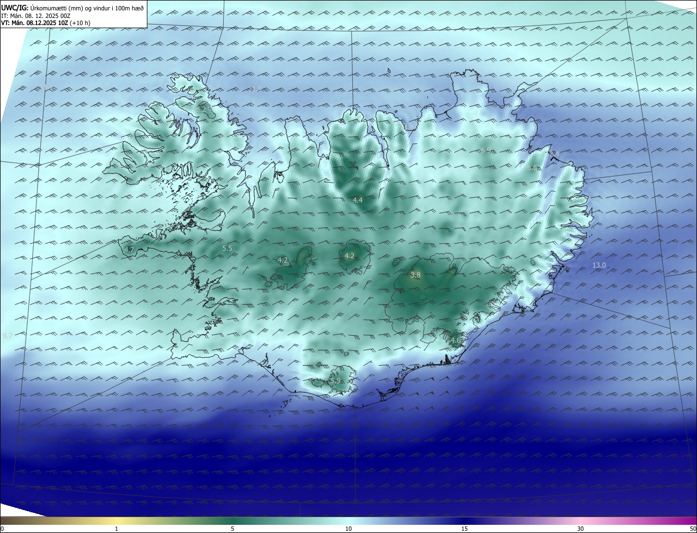
Task: Click the 13.0 value label over the sea
Action: pos(599,265)
